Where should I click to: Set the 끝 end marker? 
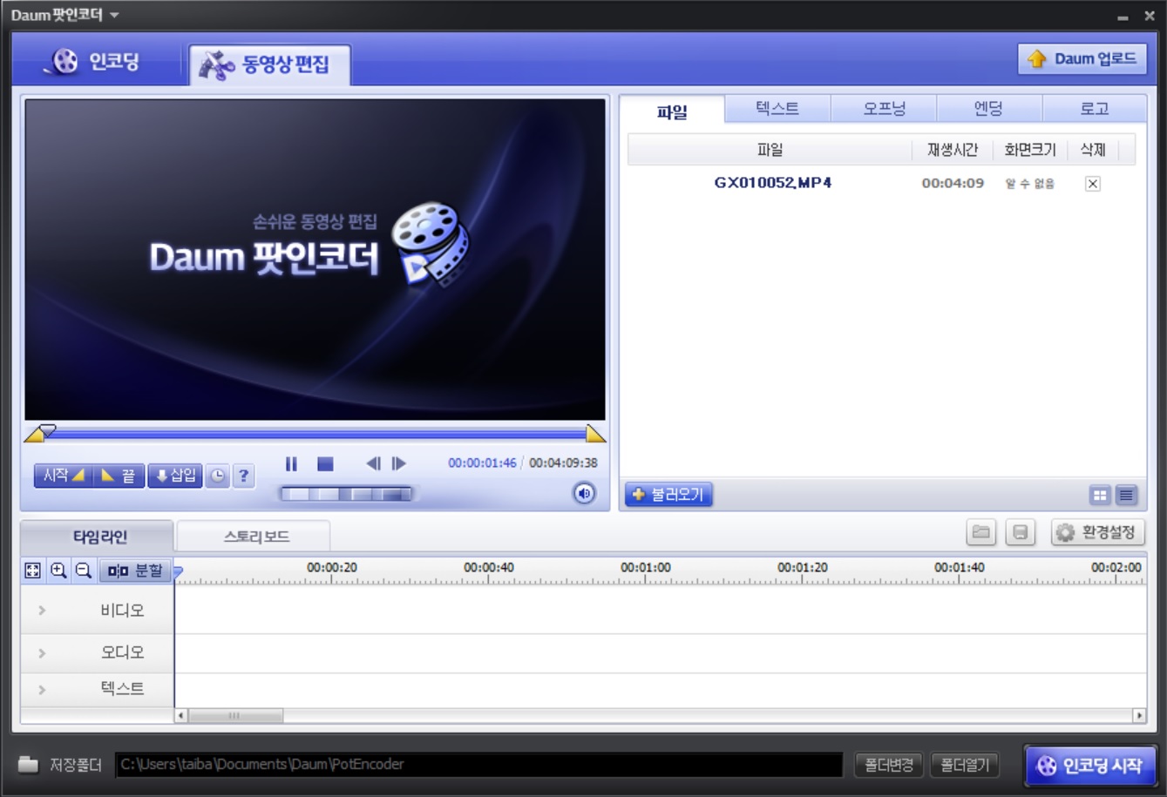119,476
